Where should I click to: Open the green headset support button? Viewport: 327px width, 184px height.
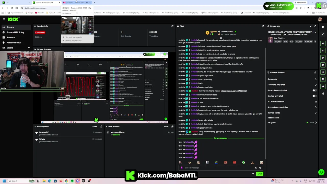coord(321,172)
